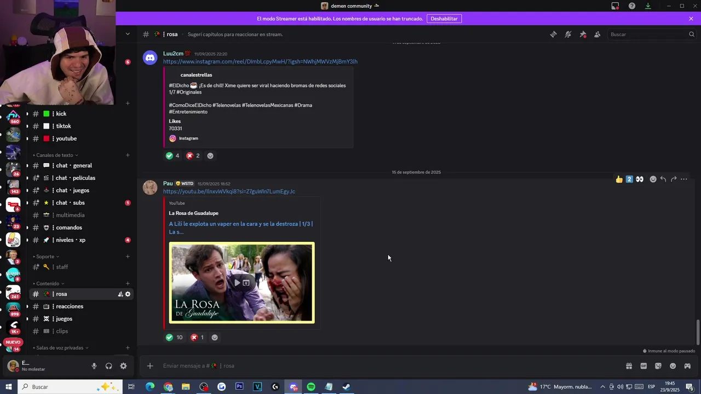Type in Enviar mensaje input field
The height and width of the screenshot is (394, 701).
pyautogui.click(x=383, y=366)
